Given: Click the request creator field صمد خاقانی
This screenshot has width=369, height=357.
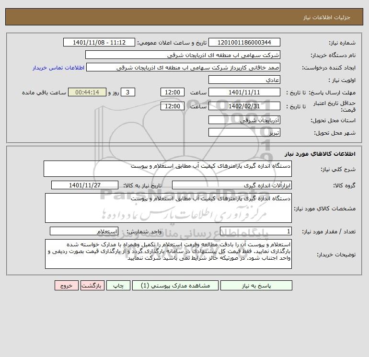Looking at the screenshot, I should [184, 67].
